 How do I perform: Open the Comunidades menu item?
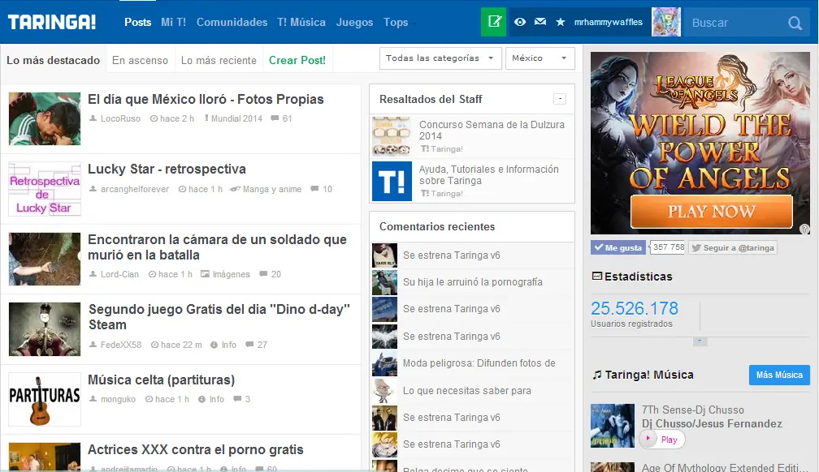click(232, 23)
